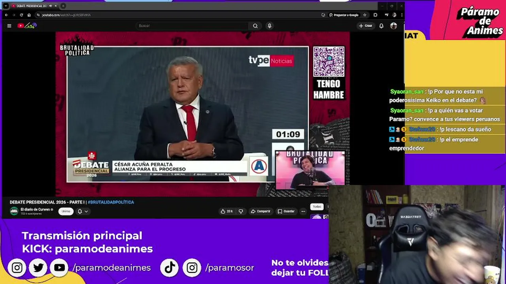This screenshot has width=506, height=284.
Task: Select the Todos filter chip
Action: [x=317, y=207]
